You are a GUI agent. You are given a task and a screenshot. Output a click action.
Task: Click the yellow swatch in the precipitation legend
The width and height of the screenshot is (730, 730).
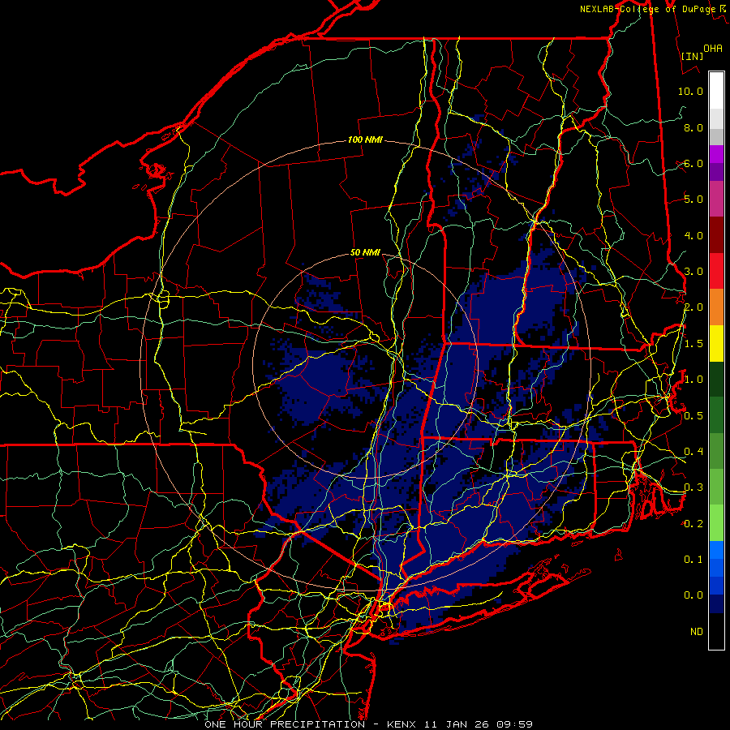coord(716,344)
